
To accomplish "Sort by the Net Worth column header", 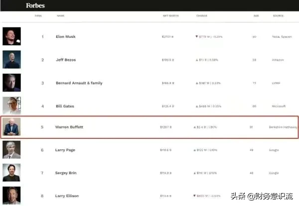I will click(x=170, y=15).
